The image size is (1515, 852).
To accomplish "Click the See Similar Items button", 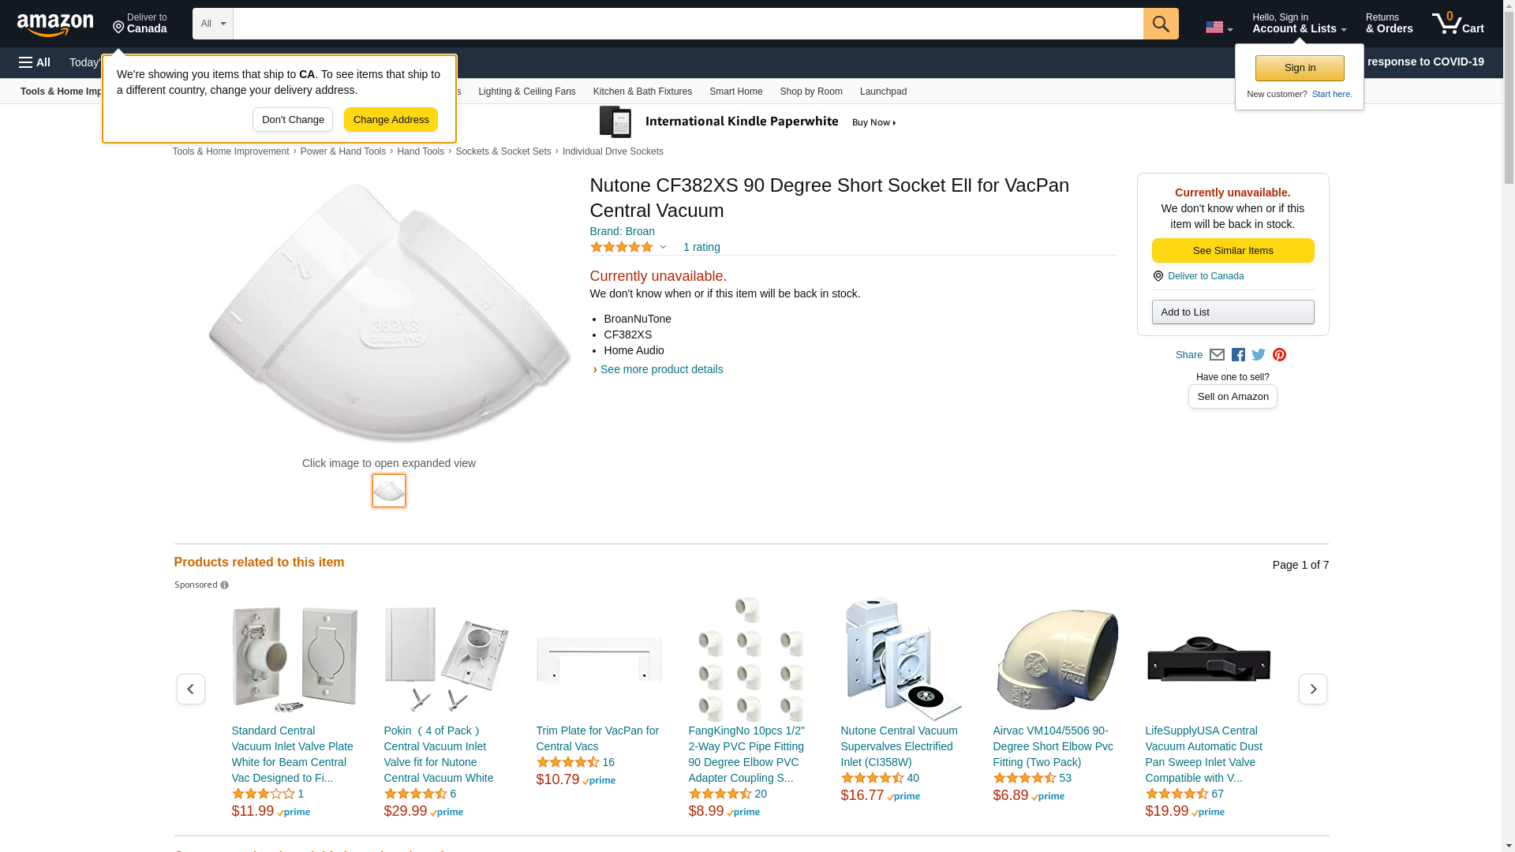I will point(1233,251).
